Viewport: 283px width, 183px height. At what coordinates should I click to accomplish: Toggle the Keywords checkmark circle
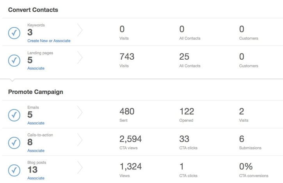[14, 33]
